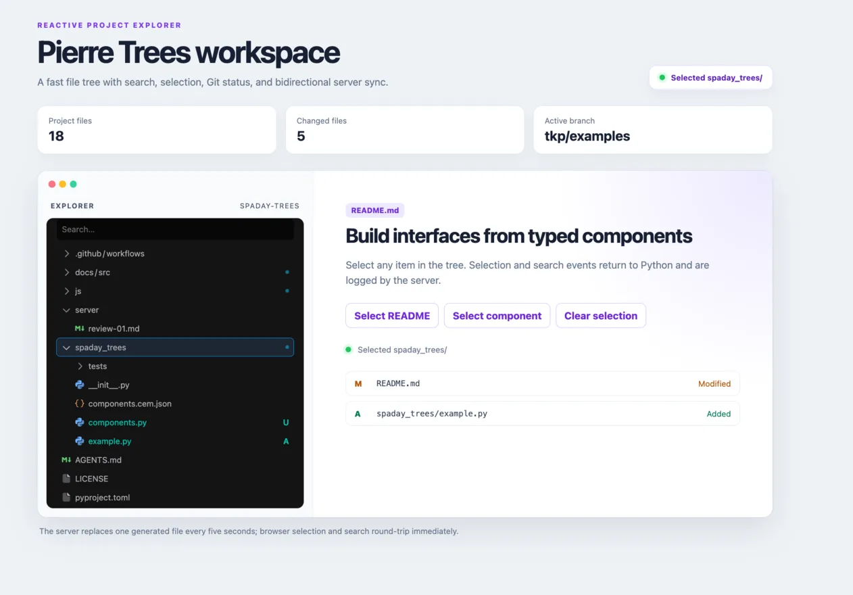Image resolution: width=853 pixels, height=595 pixels.
Task: Click the Changed files 5 card
Action: 405,130
